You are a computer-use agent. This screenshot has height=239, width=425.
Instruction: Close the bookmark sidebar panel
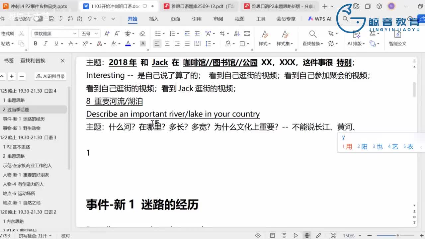(x=62, y=61)
